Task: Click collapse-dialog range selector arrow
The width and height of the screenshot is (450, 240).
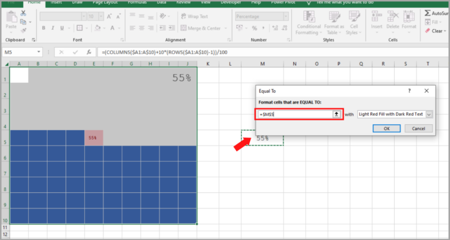Action: point(336,115)
